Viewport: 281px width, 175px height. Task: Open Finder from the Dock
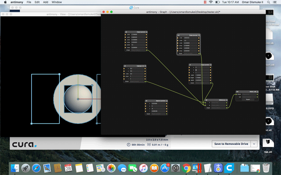[x=15, y=168]
